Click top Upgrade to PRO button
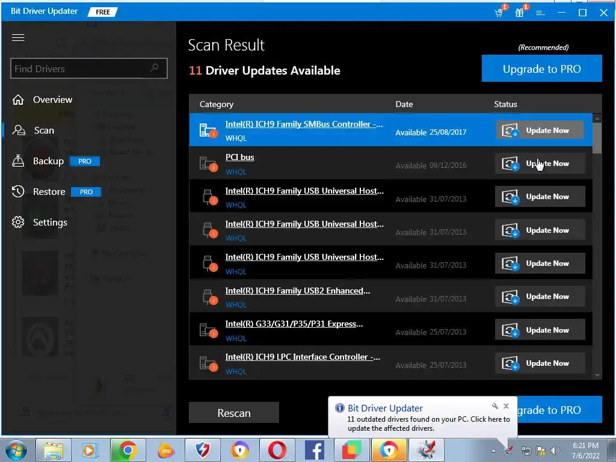Viewport: 616px width, 462px height. (542, 69)
